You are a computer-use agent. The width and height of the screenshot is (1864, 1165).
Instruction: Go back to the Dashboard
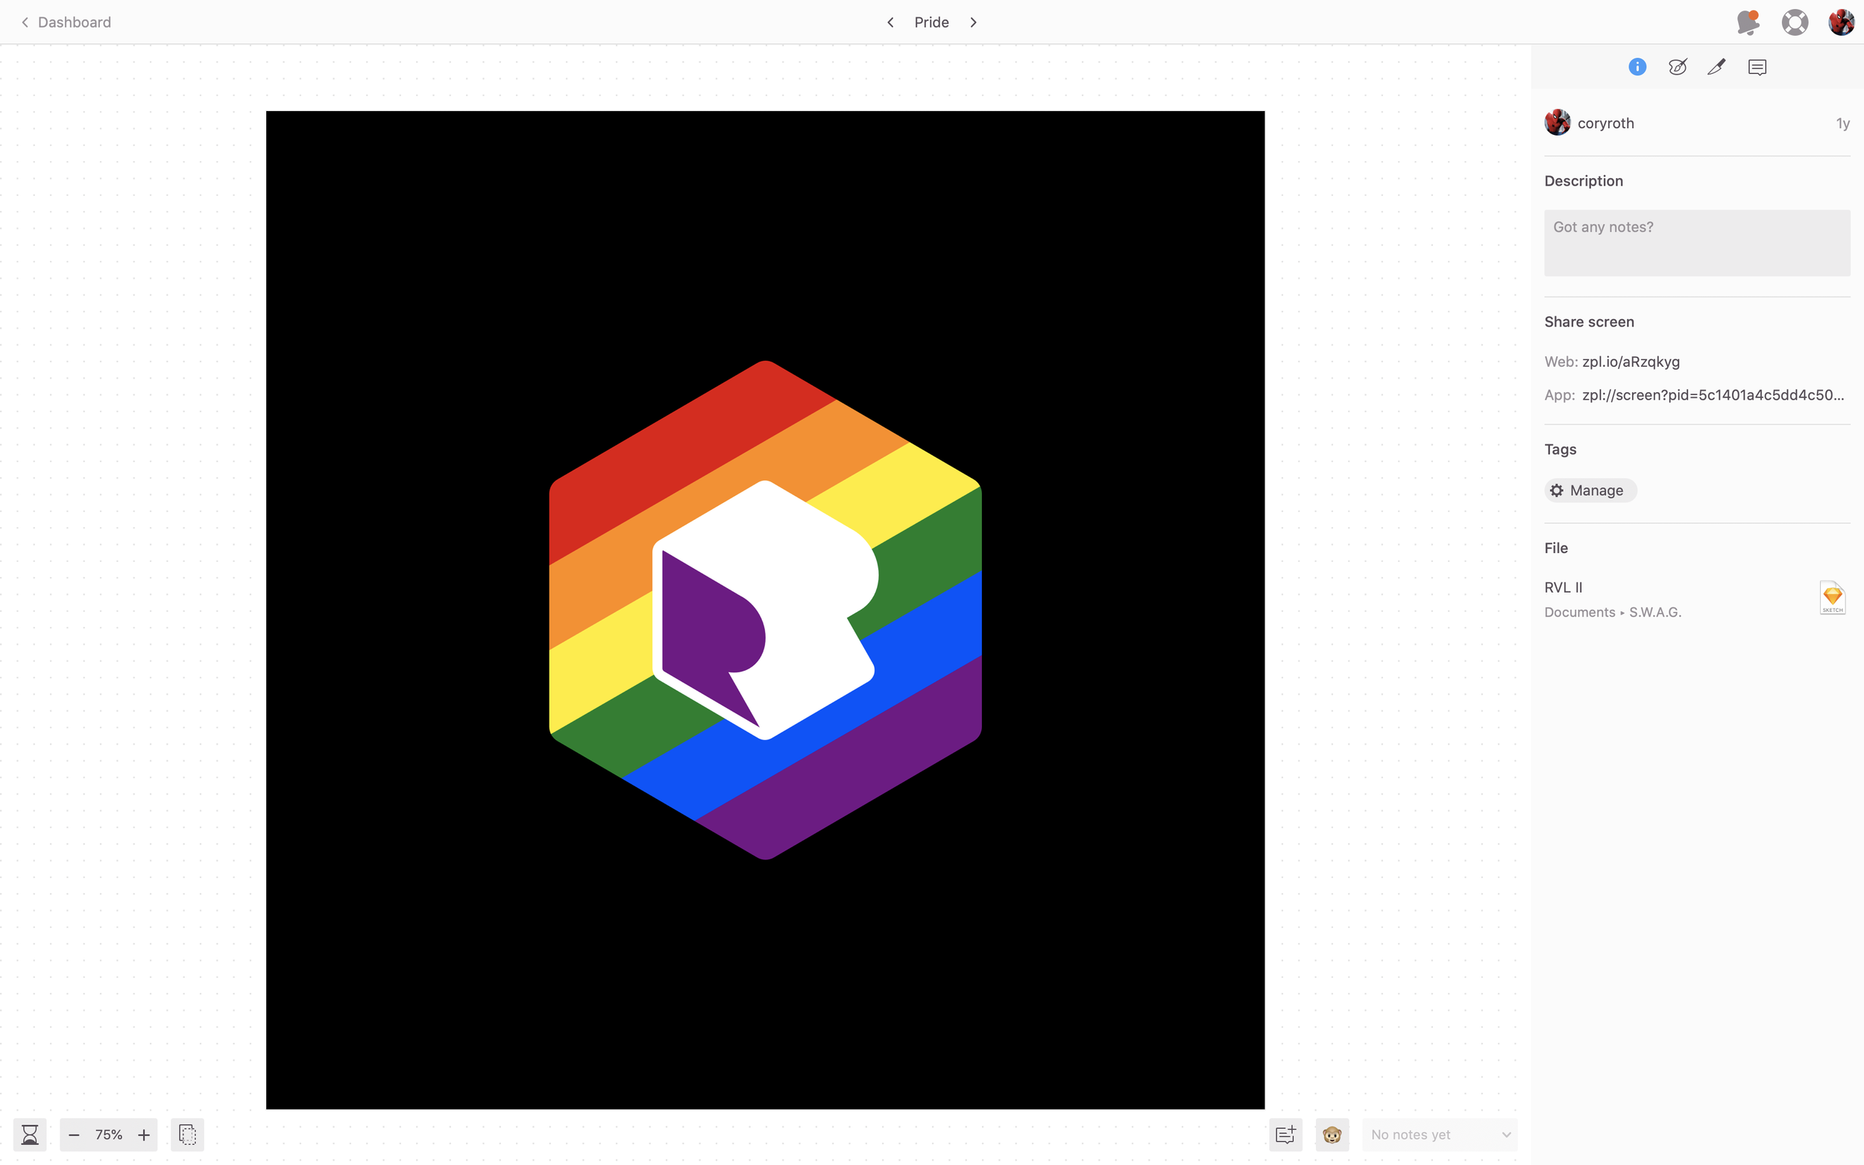coord(66,22)
